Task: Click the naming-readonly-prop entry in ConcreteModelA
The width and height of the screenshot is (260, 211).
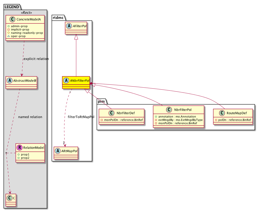Action: click(25, 33)
